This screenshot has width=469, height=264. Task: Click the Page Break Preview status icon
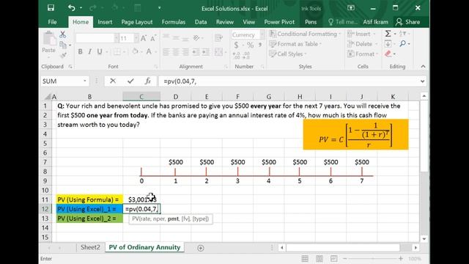click(334, 259)
